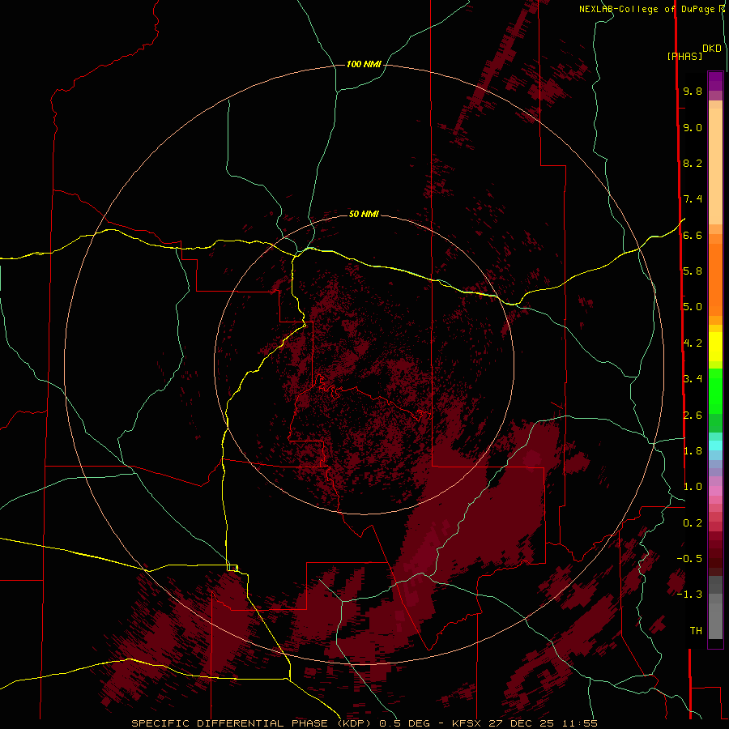Screen dimensions: 729x729
Task: Pick the bright orange color bar segment
Action: coord(715,279)
